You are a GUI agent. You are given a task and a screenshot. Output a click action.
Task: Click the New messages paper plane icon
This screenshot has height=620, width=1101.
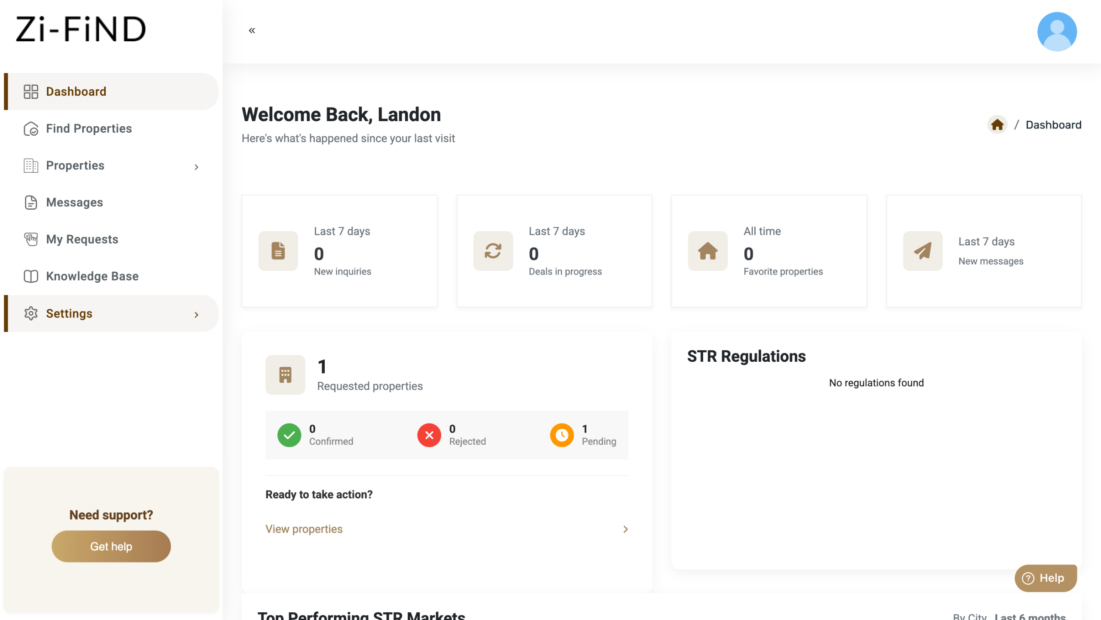pos(922,251)
